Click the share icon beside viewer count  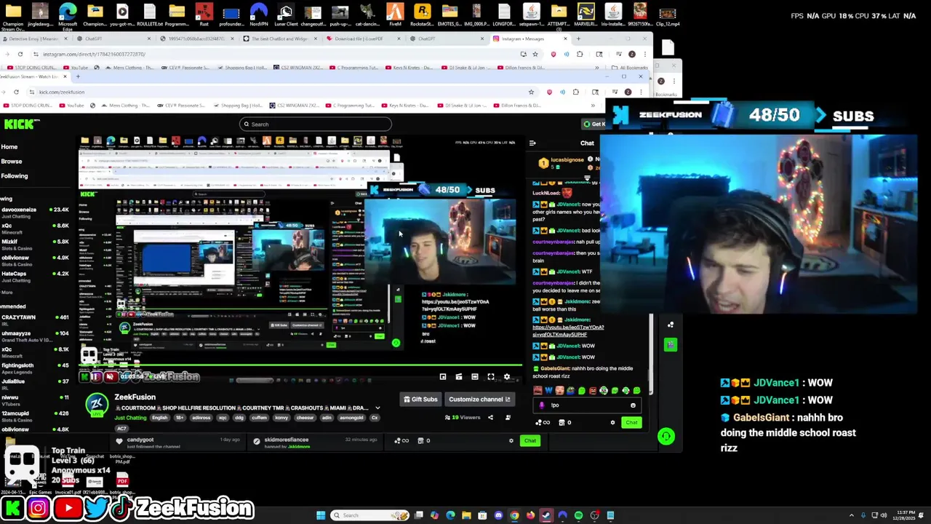pyautogui.click(x=490, y=418)
